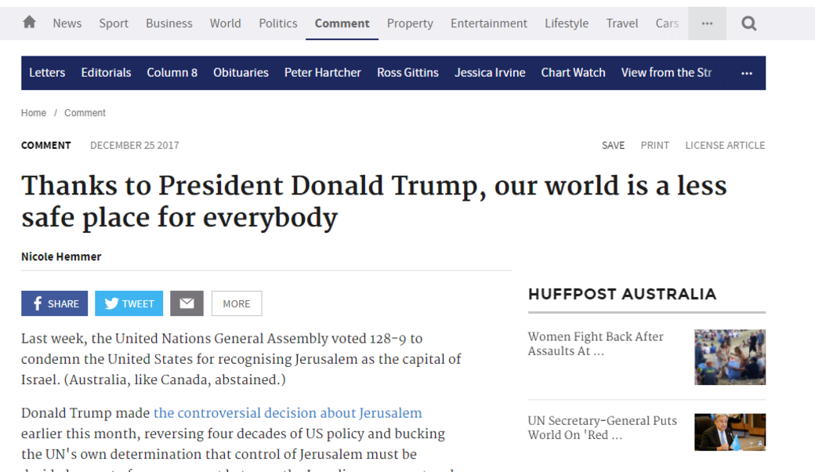Open the Women Fight Back After Assaults story

coord(595,344)
